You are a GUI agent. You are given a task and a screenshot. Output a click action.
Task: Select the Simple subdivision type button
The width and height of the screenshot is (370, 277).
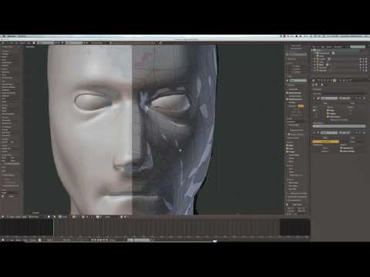[x=352, y=142]
